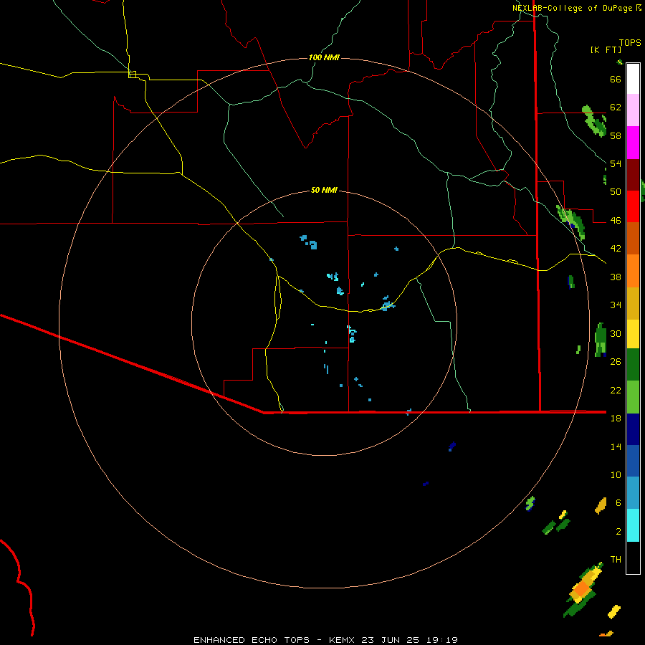645x645 pixels.
Task: Pick the dark orange legend swatch
Action: click(x=633, y=239)
